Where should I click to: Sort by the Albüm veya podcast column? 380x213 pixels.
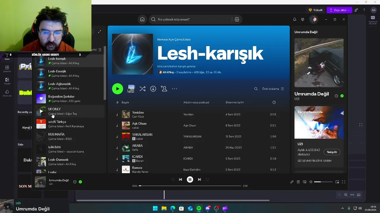196,102
